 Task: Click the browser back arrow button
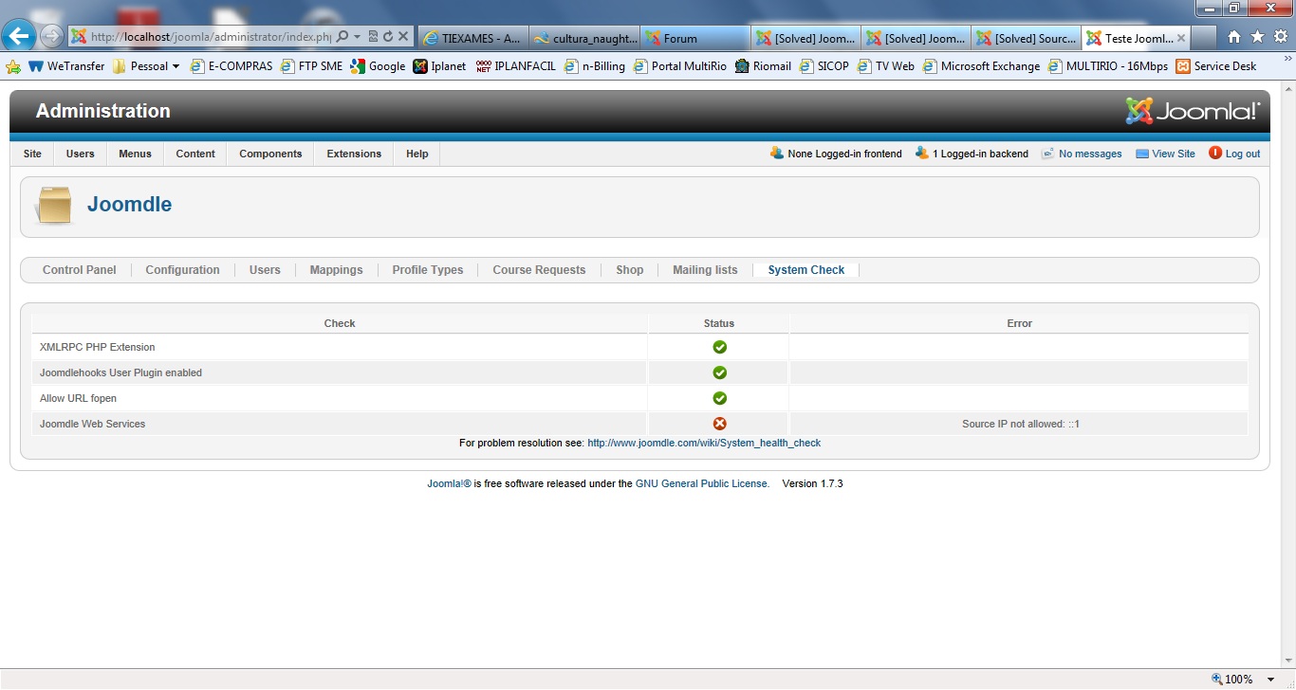[19, 37]
